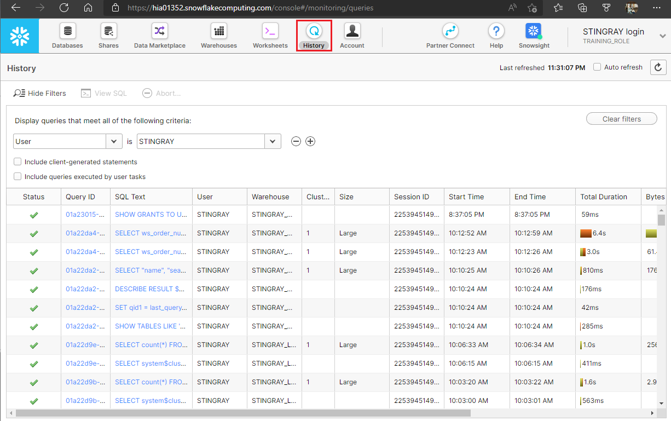The width and height of the screenshot is (671, 421).
Task: Open the Help menu
Action: (x=496, y=36)
